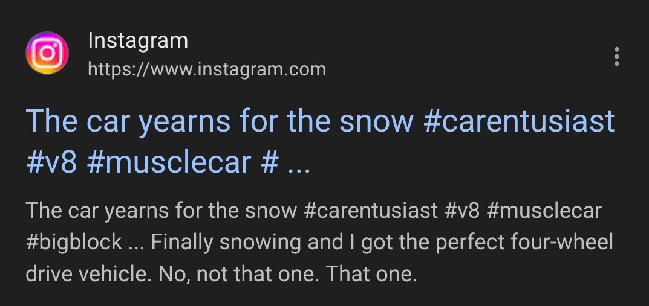Click #musclecar in the blue title

point(169,162)
